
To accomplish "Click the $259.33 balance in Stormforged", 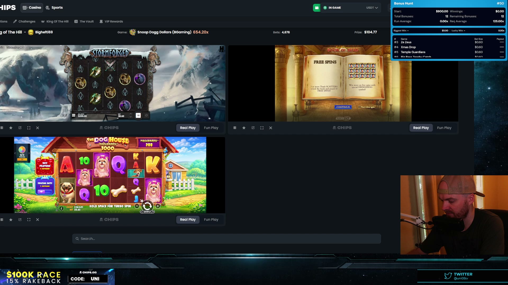I will pos(82,116).
